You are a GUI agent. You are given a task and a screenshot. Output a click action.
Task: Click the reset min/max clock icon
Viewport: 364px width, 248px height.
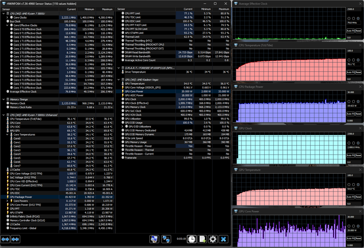(x=192, y=239)
